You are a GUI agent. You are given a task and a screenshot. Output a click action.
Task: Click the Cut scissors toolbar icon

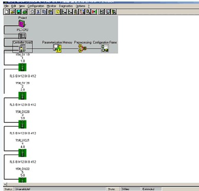[38, 12]
